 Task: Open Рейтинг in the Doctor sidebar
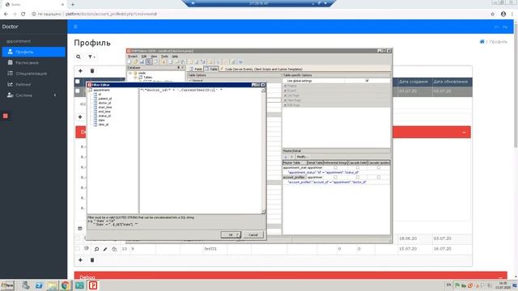(33, 84)
